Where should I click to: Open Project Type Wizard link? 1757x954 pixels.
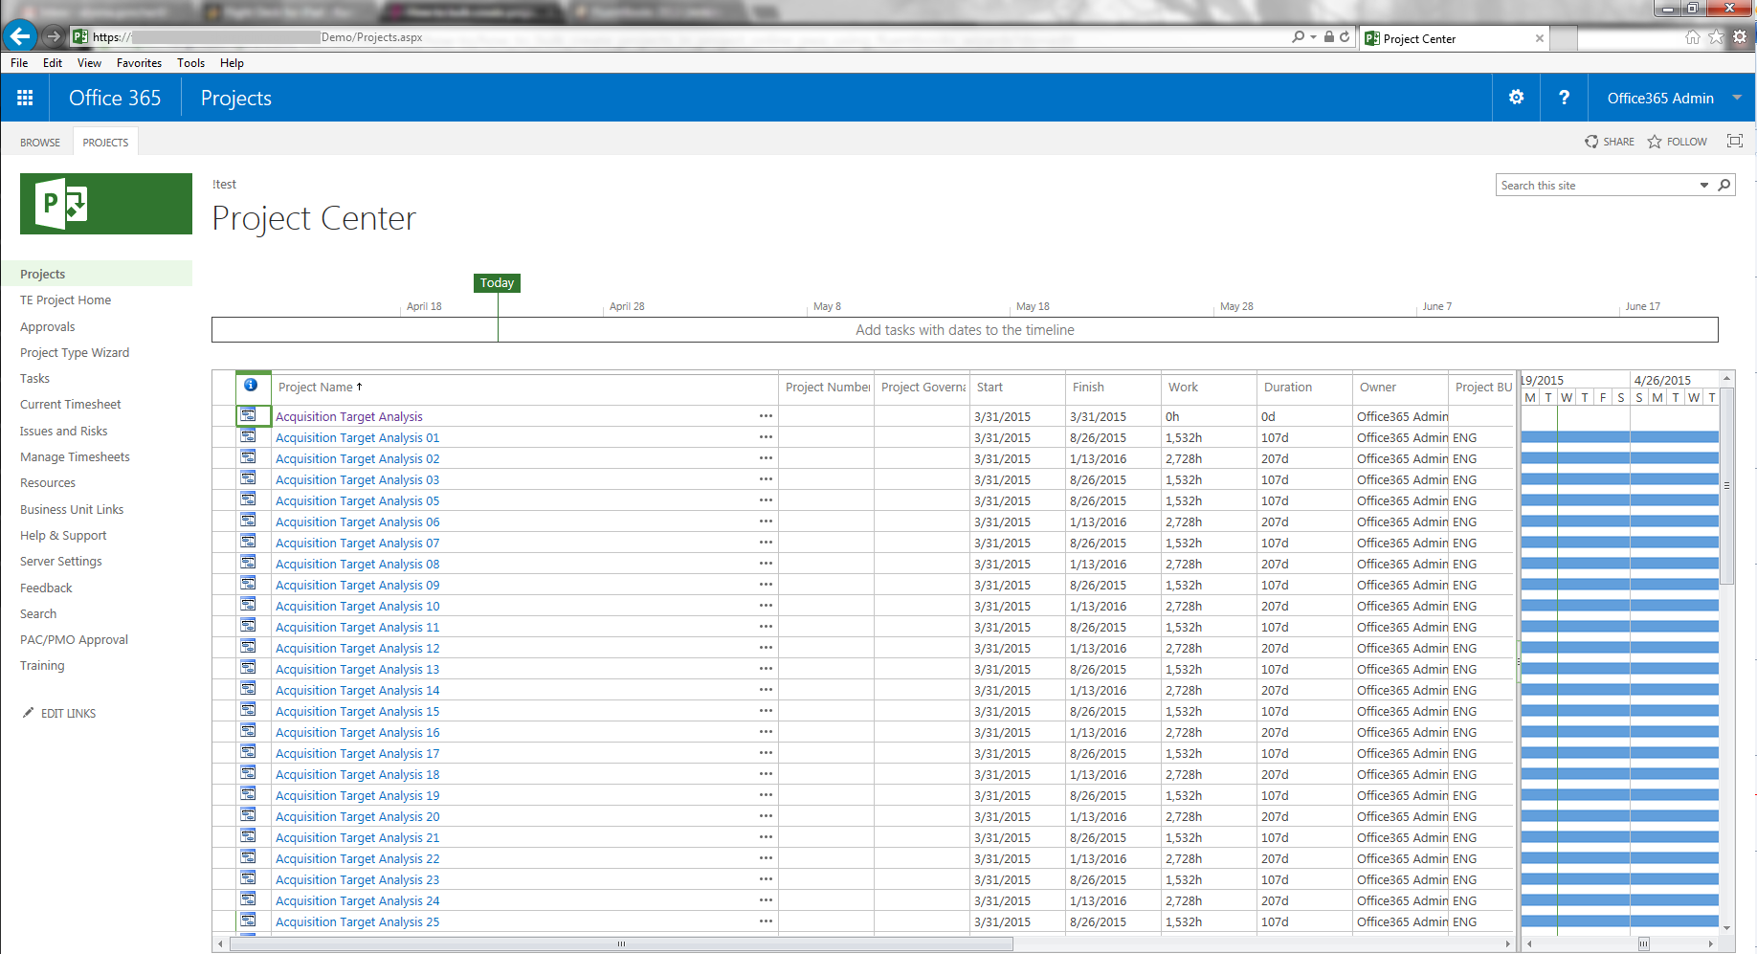(x=75, y=352)
